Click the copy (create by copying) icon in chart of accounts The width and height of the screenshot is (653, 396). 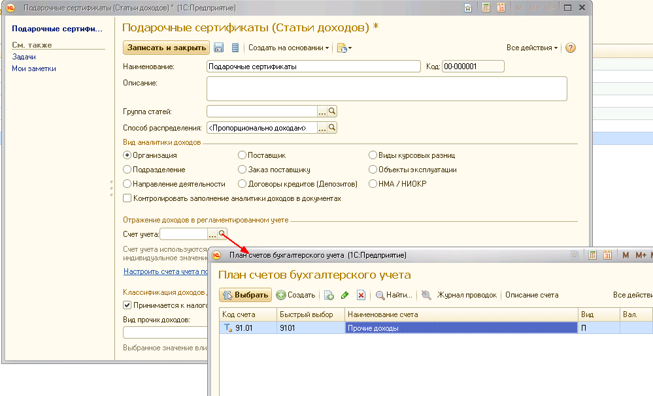[x=329, y=295]
